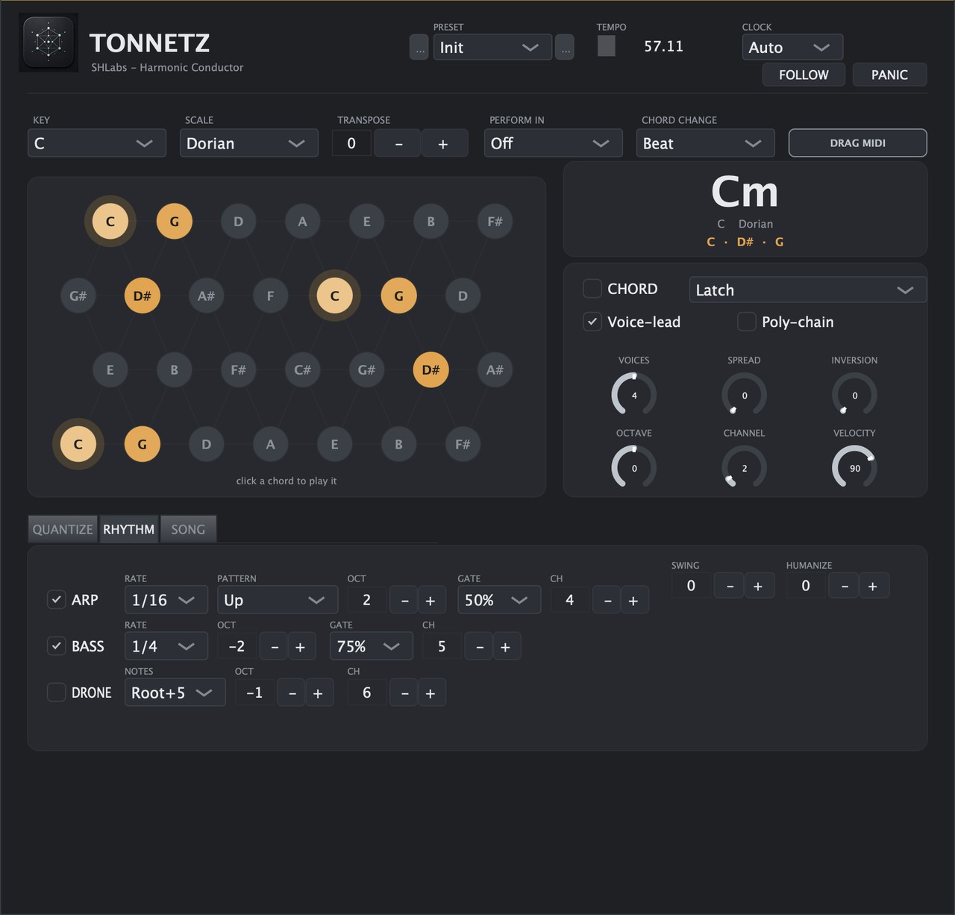Image resolution: width=955 pixels, height=915 pixels.
Task: Decrease ARP octave with minus button
Action: tap(404, 600)
